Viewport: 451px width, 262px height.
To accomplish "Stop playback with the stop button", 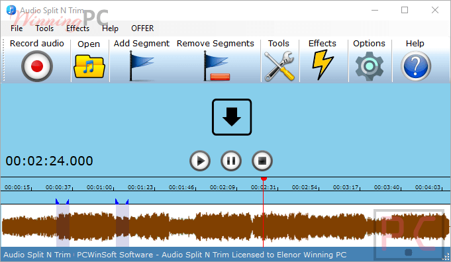I will [262, 161].
